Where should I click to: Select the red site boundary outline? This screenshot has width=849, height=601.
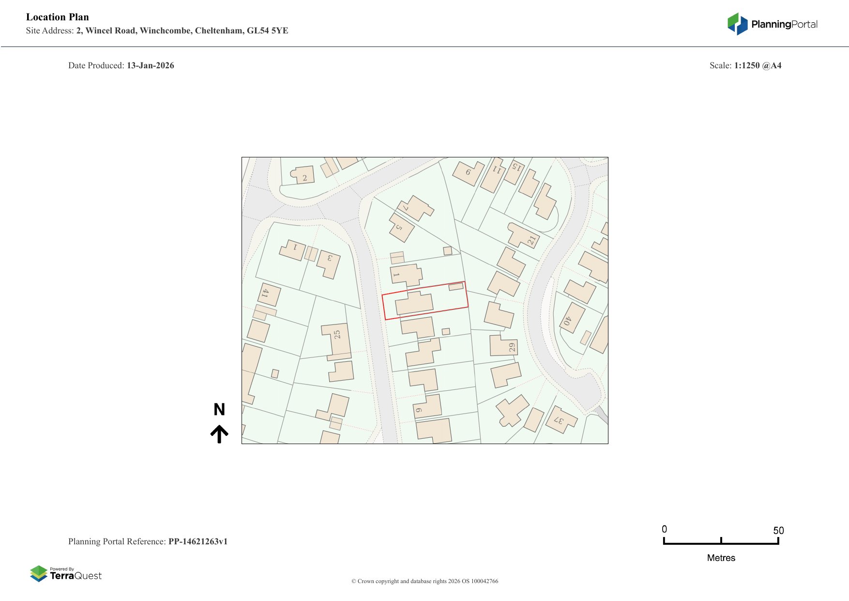(x=426, y=301)
